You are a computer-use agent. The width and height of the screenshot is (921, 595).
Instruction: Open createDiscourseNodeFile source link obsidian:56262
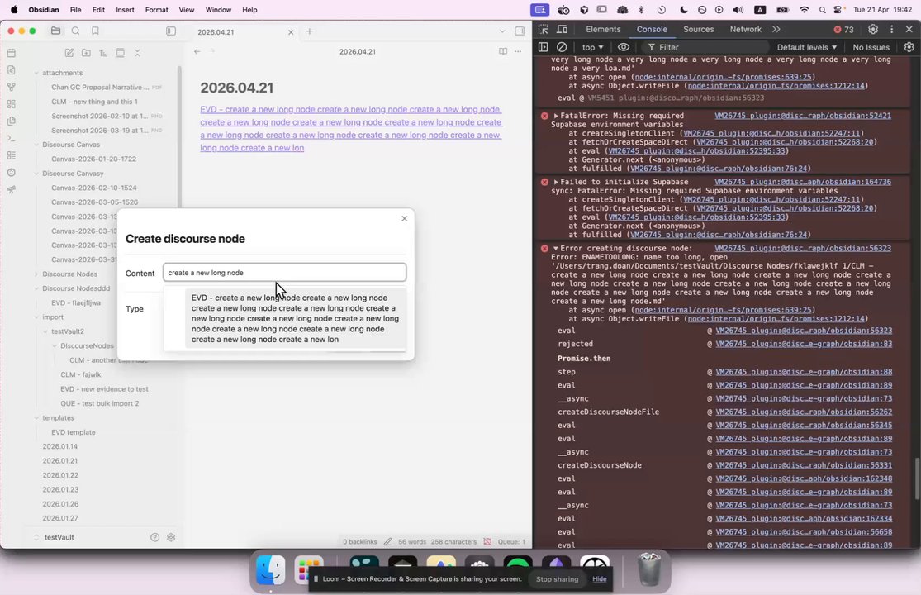click(804, 412)
